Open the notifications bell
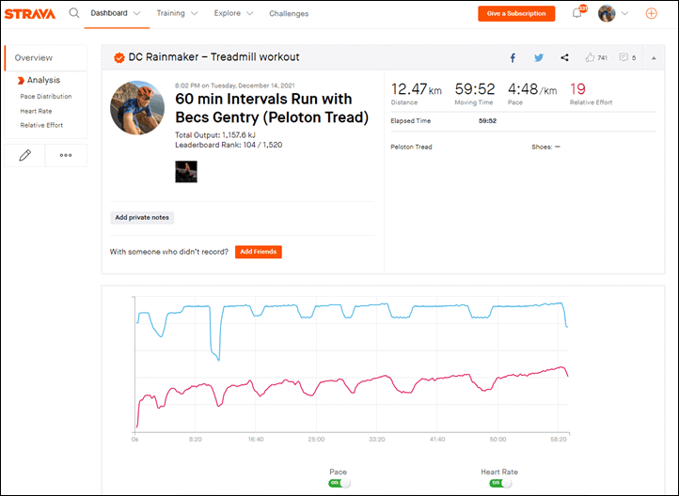 [576, 13]
